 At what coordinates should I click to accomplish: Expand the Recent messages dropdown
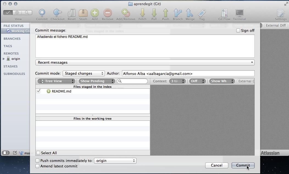pos(145,63)
